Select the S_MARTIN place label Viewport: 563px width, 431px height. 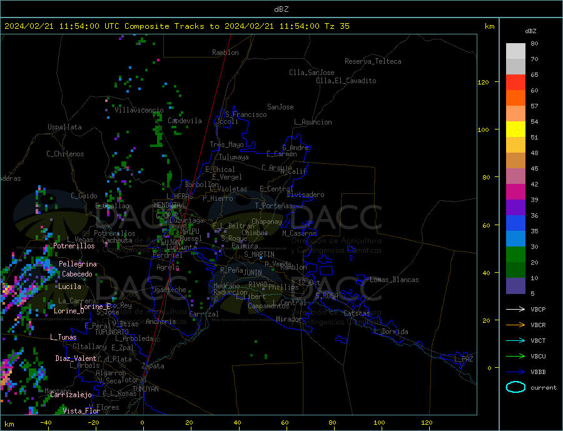(259, 255)
